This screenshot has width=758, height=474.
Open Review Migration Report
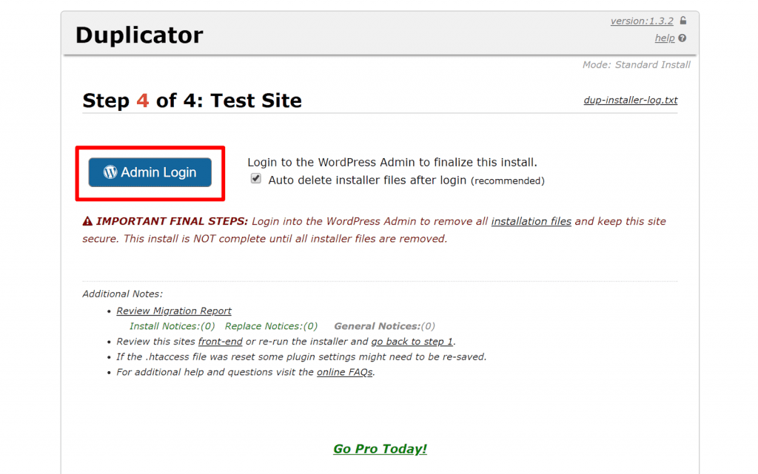point(173,311)
